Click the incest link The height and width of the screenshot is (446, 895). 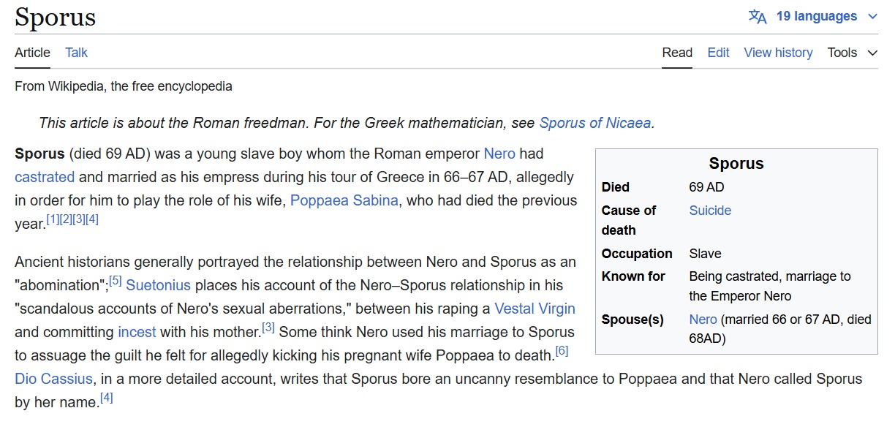[x=137, y=332]
